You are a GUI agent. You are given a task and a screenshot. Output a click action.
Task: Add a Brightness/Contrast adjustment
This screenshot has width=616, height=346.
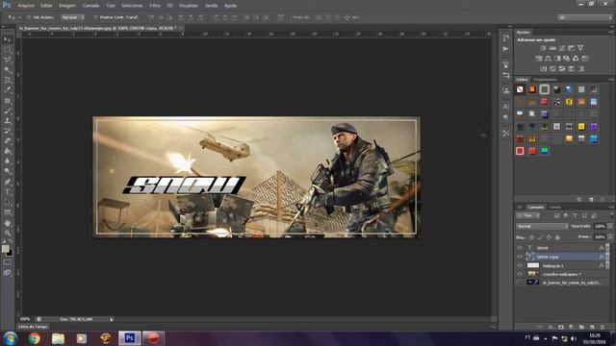(x=543, y=48)
